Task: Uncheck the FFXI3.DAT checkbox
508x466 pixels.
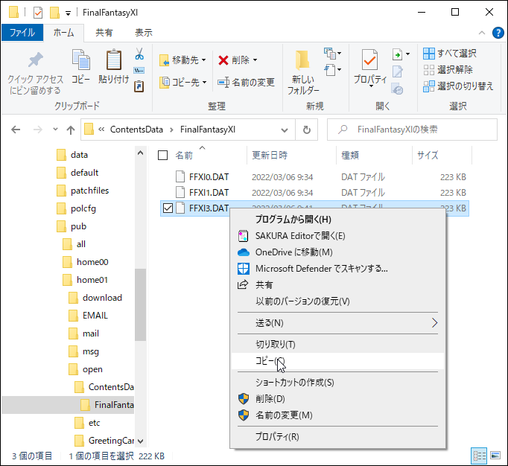Action: (x=168, y=208)
